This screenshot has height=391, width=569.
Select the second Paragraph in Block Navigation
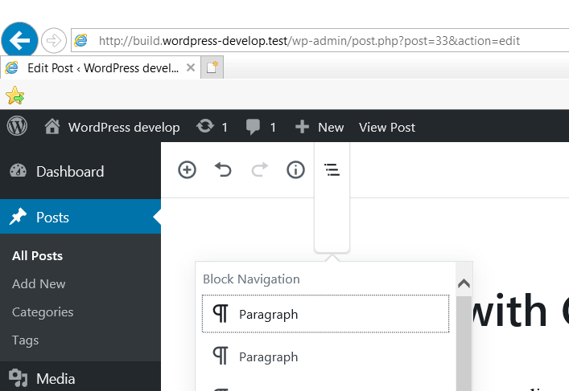tap(325, 356)
